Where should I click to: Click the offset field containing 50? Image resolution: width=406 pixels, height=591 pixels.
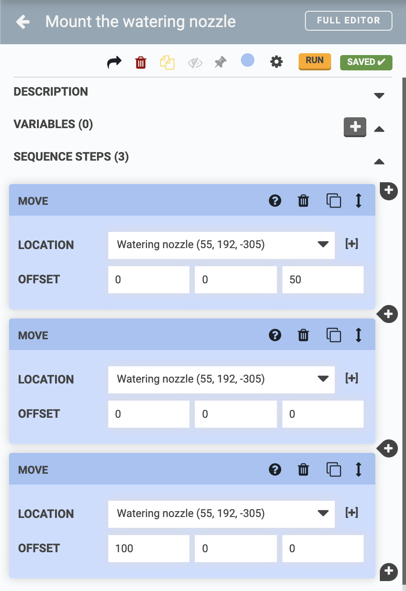click(323, 280)
